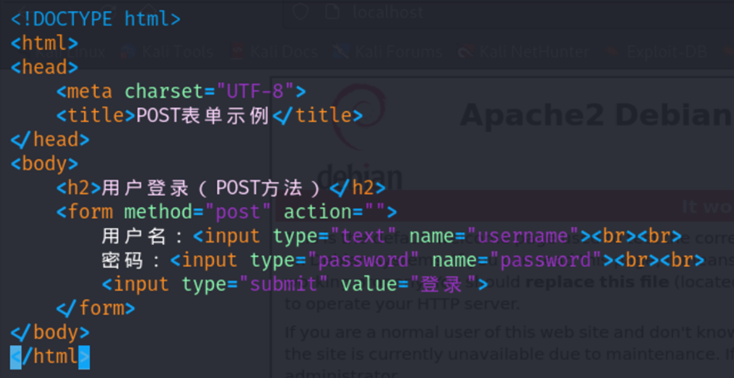734x378 pixels.
Task: Click the page icon beside localhost
Action: [x=333, y=12]
